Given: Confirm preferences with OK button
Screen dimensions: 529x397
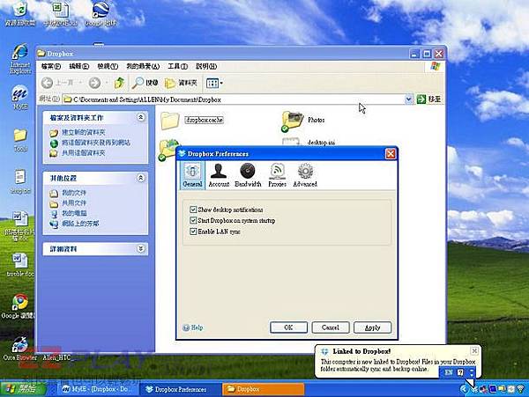Looking at the screenshot, I should point(288,327).
